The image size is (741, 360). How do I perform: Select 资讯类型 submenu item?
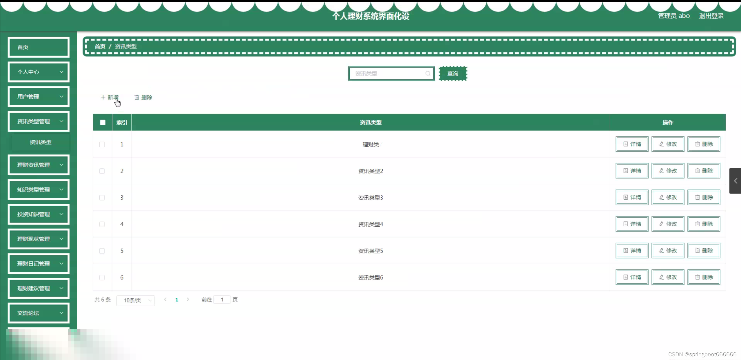click(x=41, y=142)
